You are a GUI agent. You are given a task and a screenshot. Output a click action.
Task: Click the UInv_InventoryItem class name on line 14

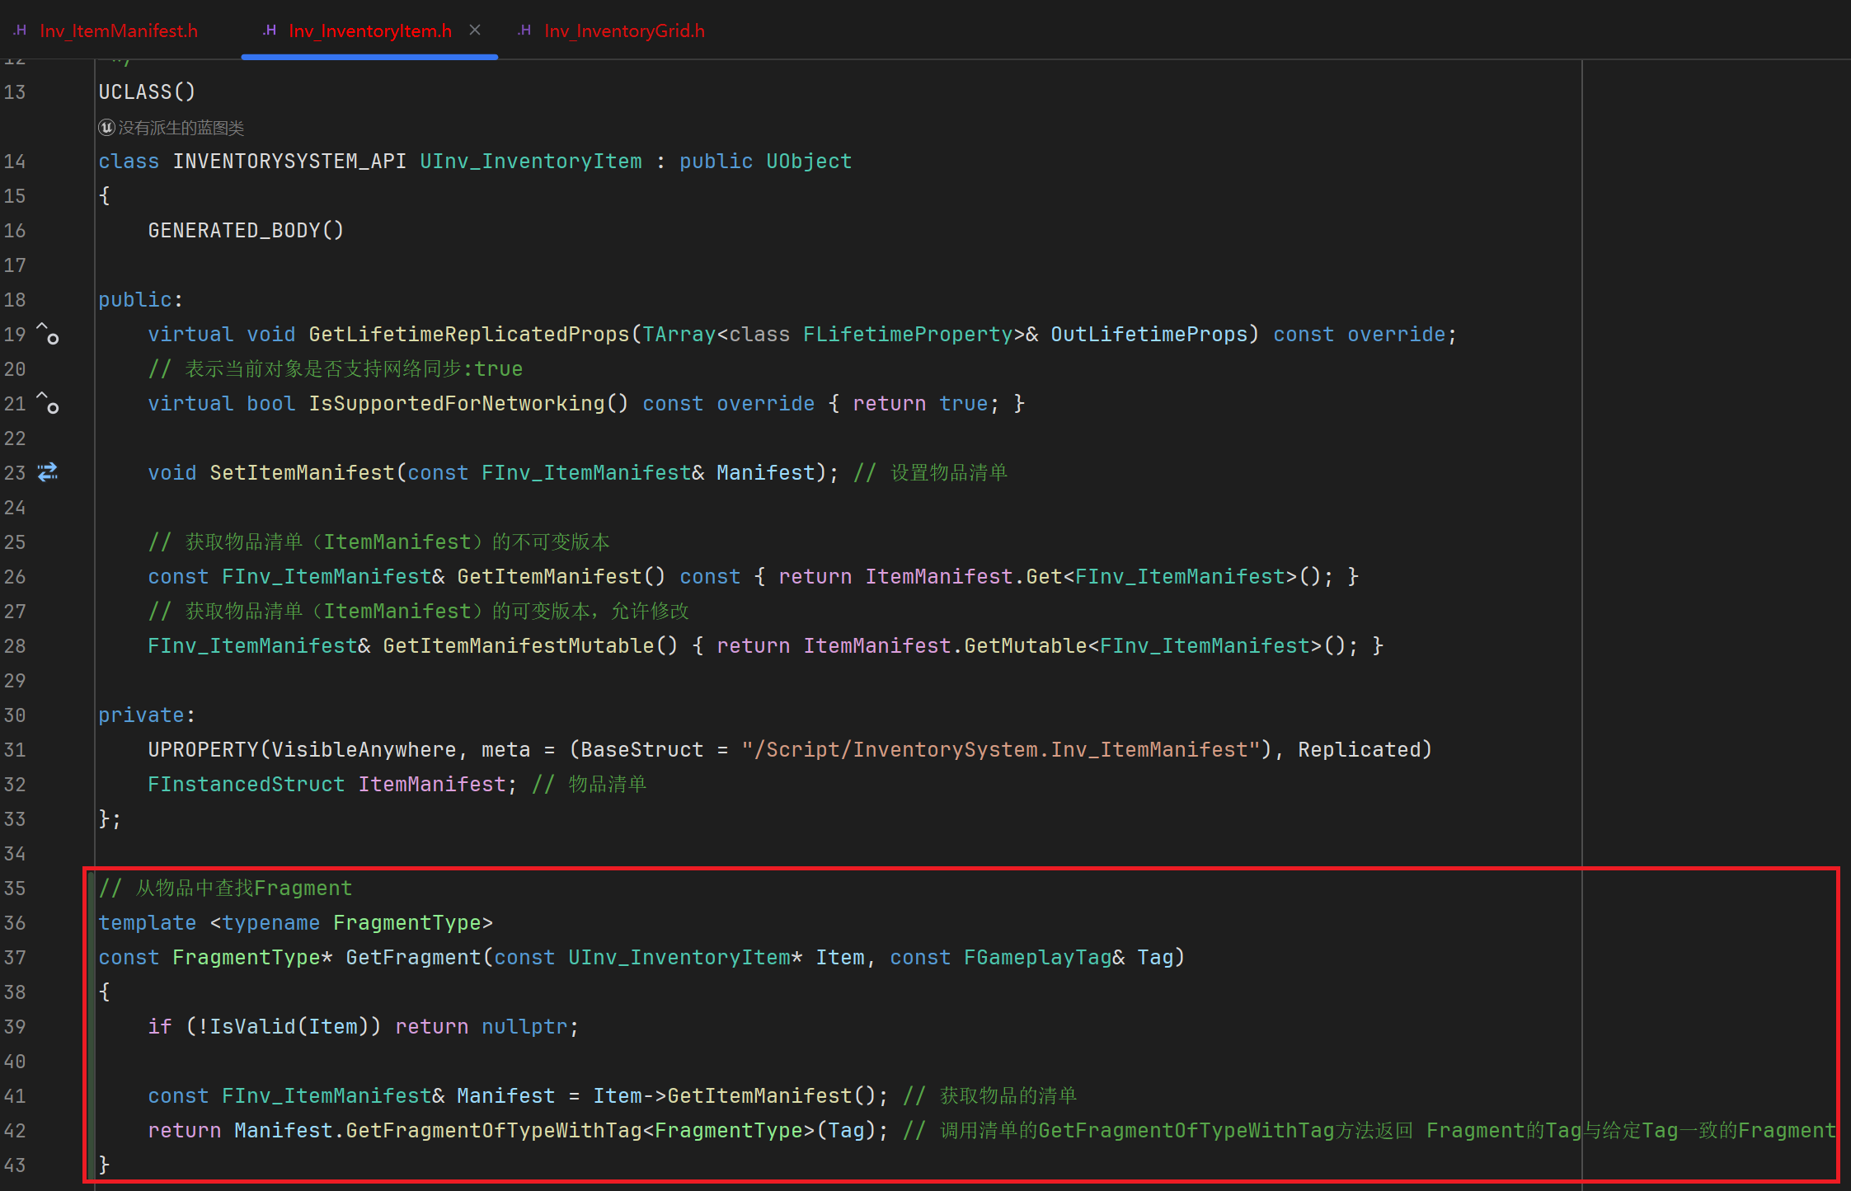coord(530,162)
